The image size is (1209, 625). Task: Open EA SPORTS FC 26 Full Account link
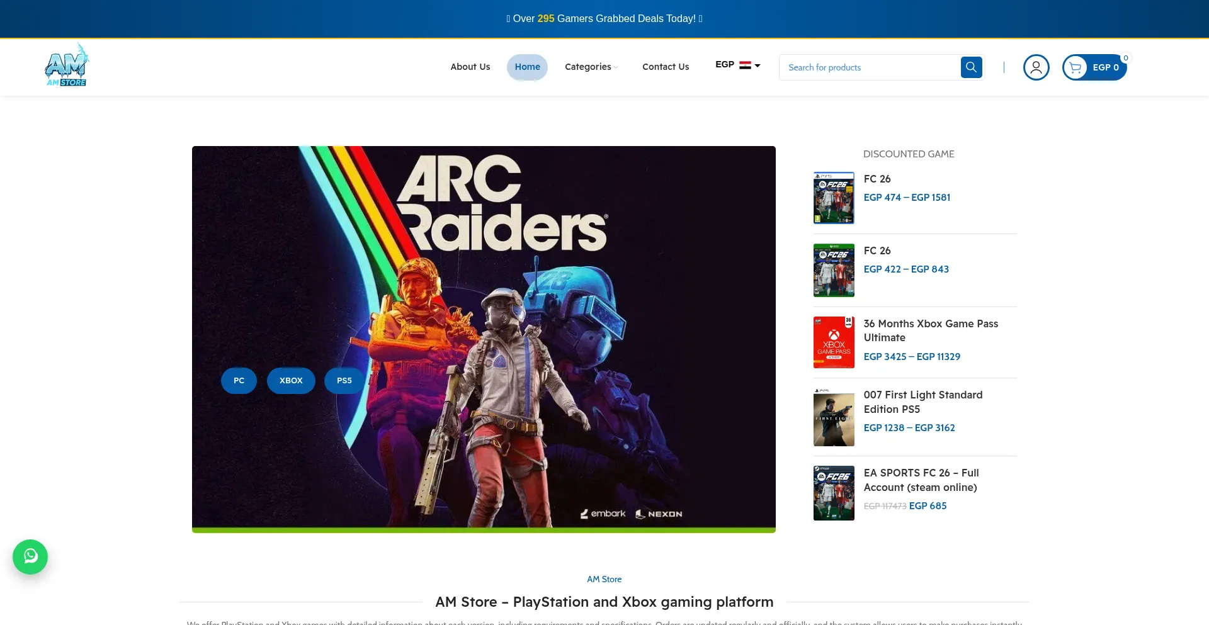[x=921, y=480]
